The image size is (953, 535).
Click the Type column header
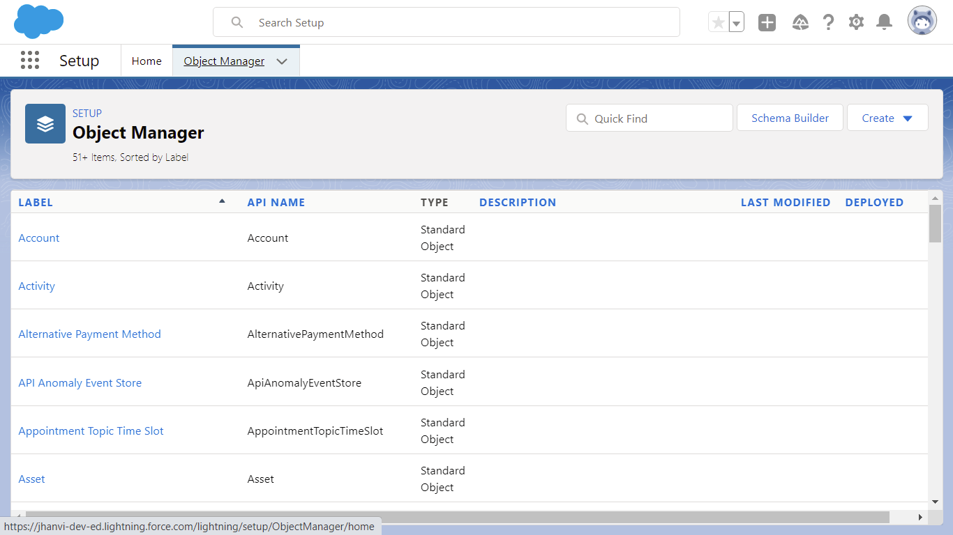click(435, 203)
